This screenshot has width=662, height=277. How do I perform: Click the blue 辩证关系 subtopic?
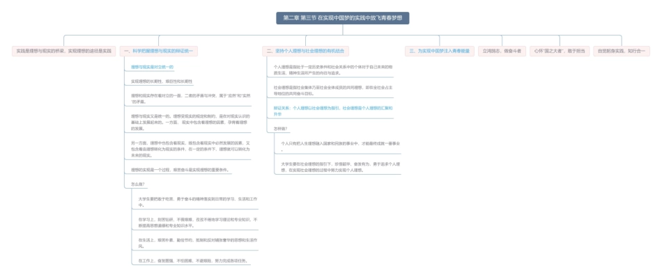pyautogui.click(x=333, y=111)
